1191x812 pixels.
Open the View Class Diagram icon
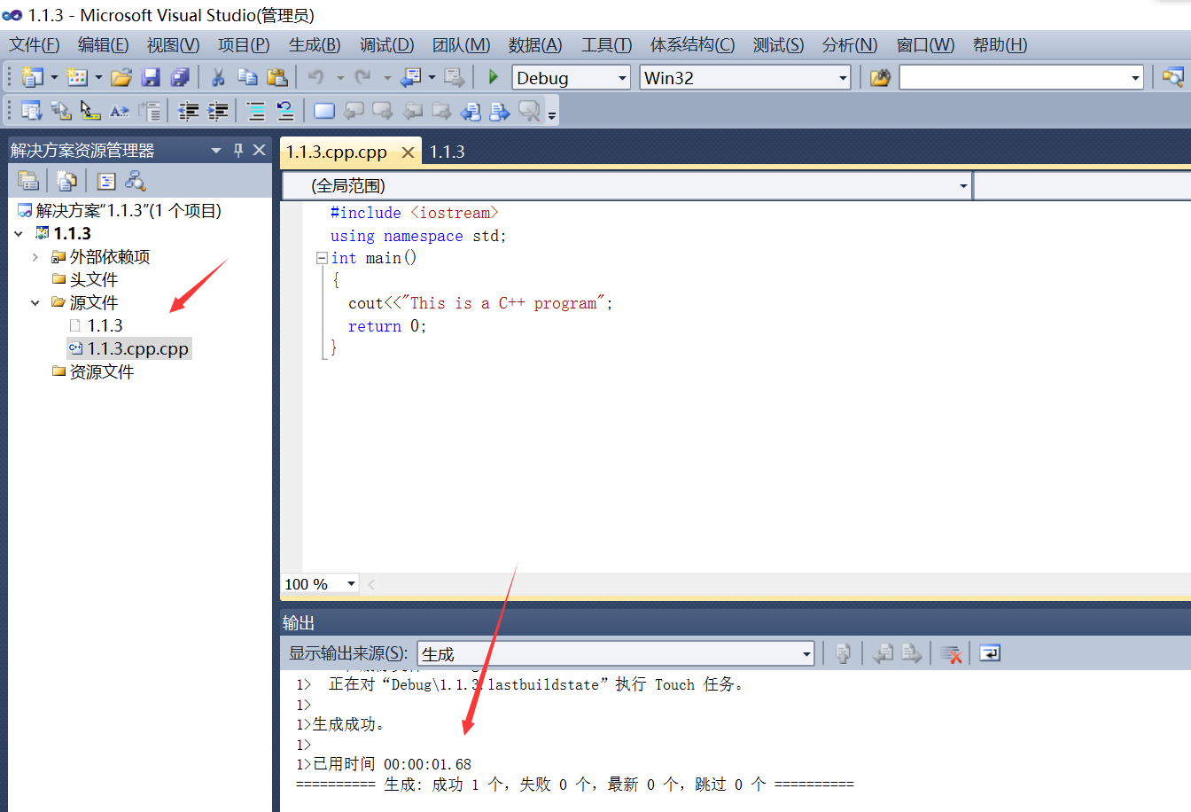click(135, 181)
